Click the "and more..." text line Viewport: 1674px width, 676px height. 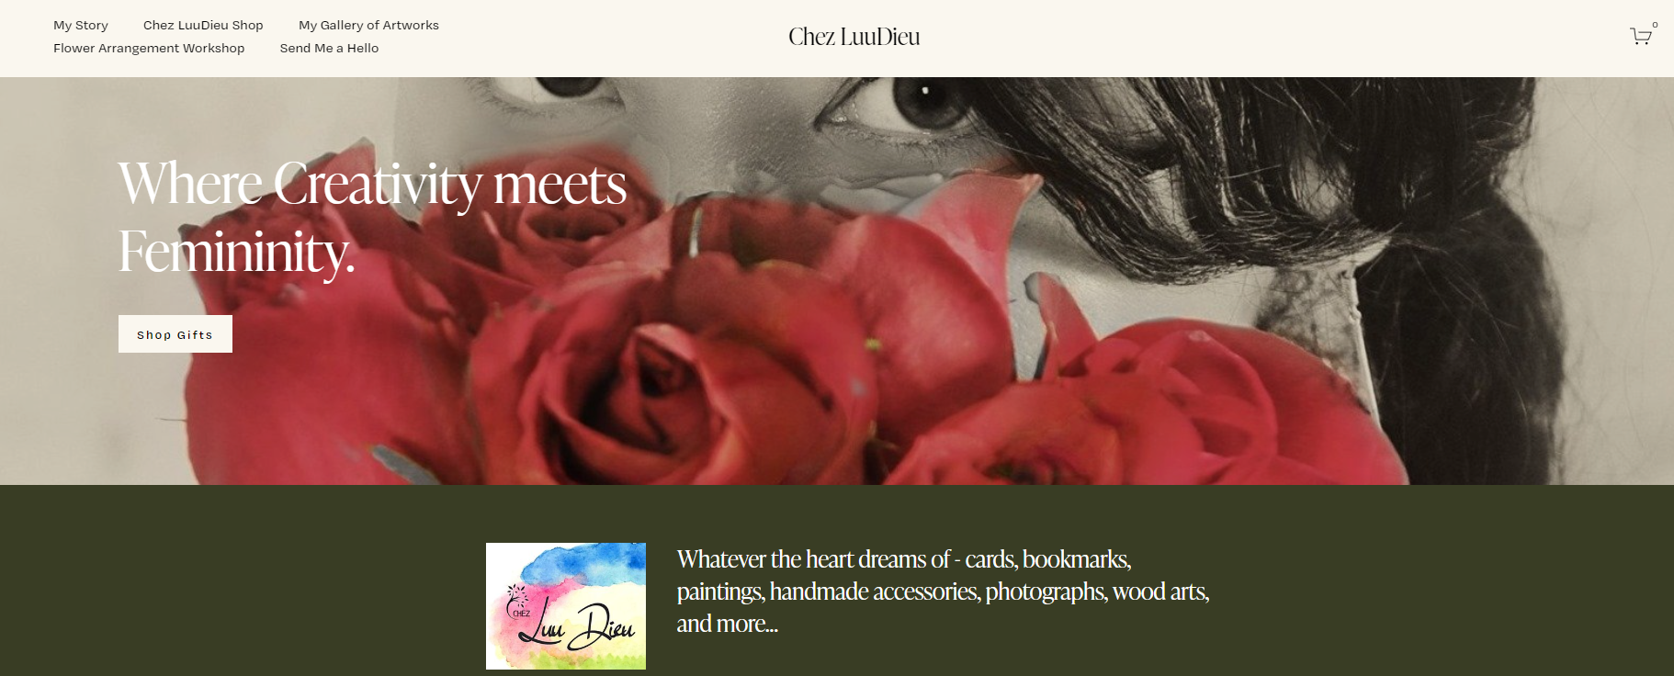[728, 624]
